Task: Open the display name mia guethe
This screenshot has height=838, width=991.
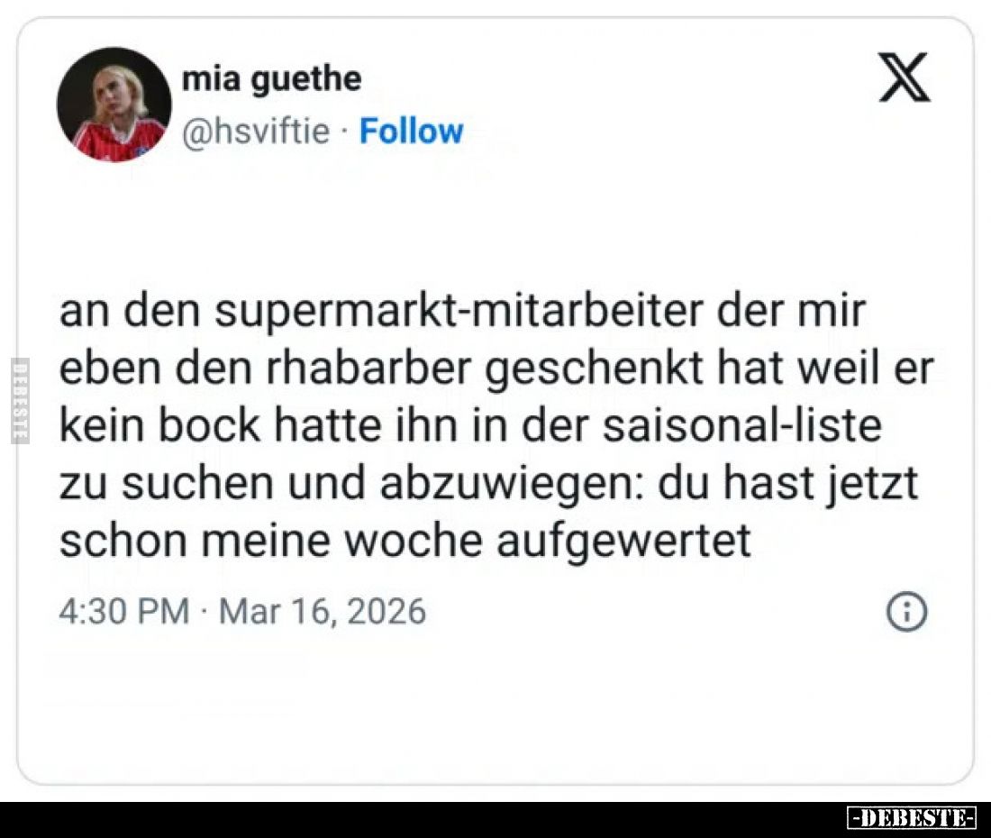Action: [x=272, y=79]
